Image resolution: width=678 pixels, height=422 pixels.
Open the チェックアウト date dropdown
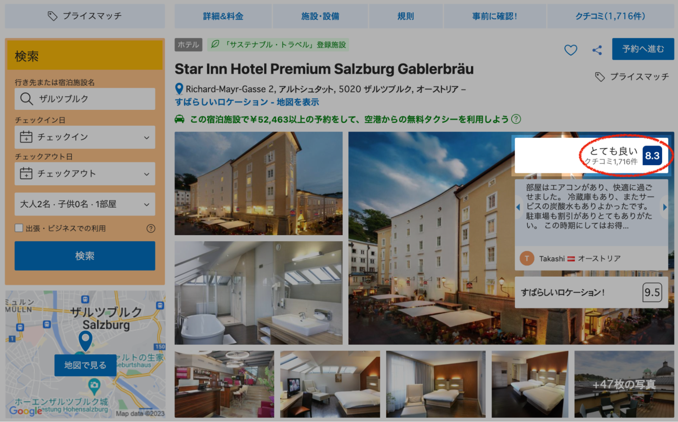click(x=85, y=174)
